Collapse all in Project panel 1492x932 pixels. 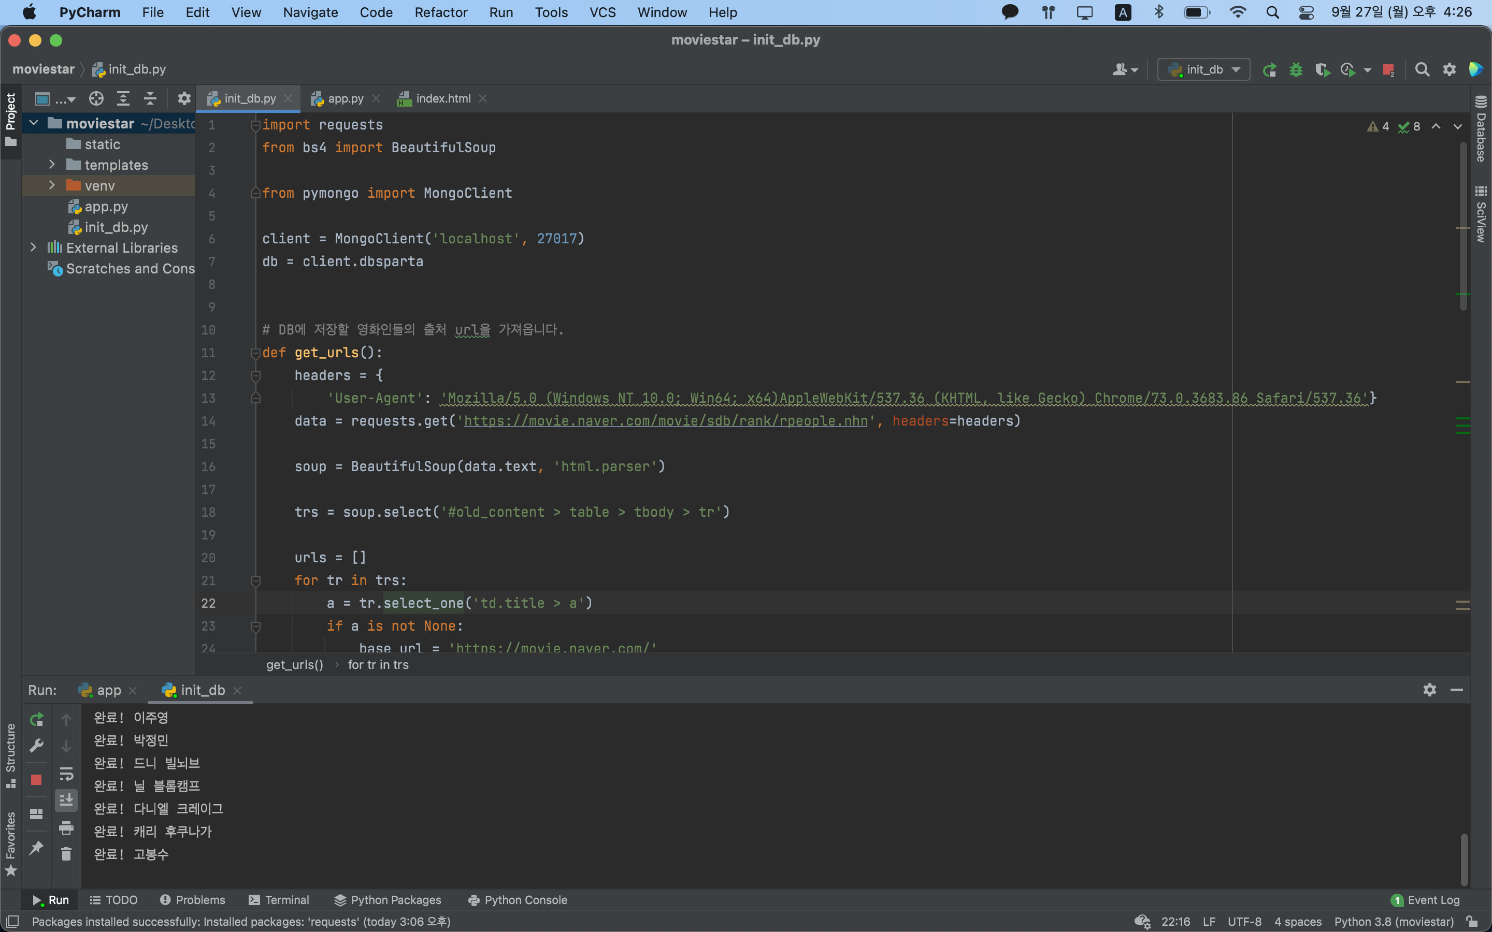pyautogui.click(x=150, y=98)
